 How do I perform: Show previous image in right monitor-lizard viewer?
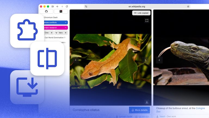[x=159, y=60]
